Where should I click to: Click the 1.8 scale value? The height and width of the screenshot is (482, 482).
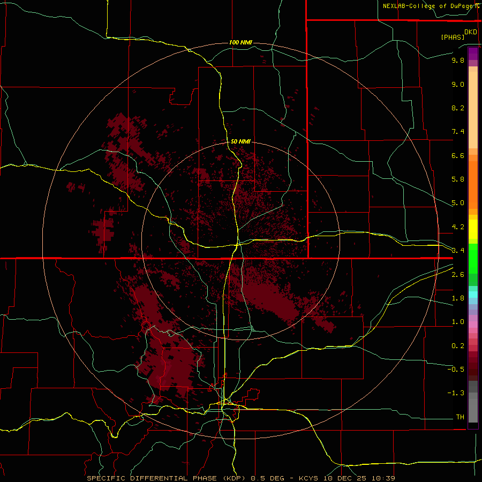pyautogui.click(x=458, y=298)
